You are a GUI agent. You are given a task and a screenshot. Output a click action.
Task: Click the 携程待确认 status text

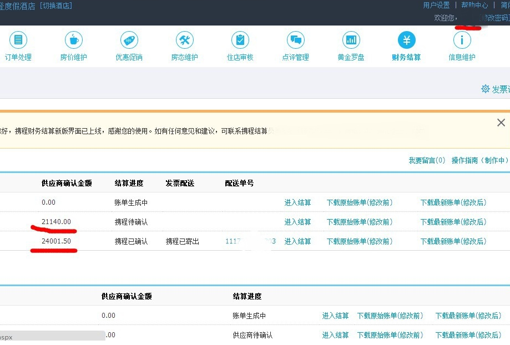click(x=131, y=222)
